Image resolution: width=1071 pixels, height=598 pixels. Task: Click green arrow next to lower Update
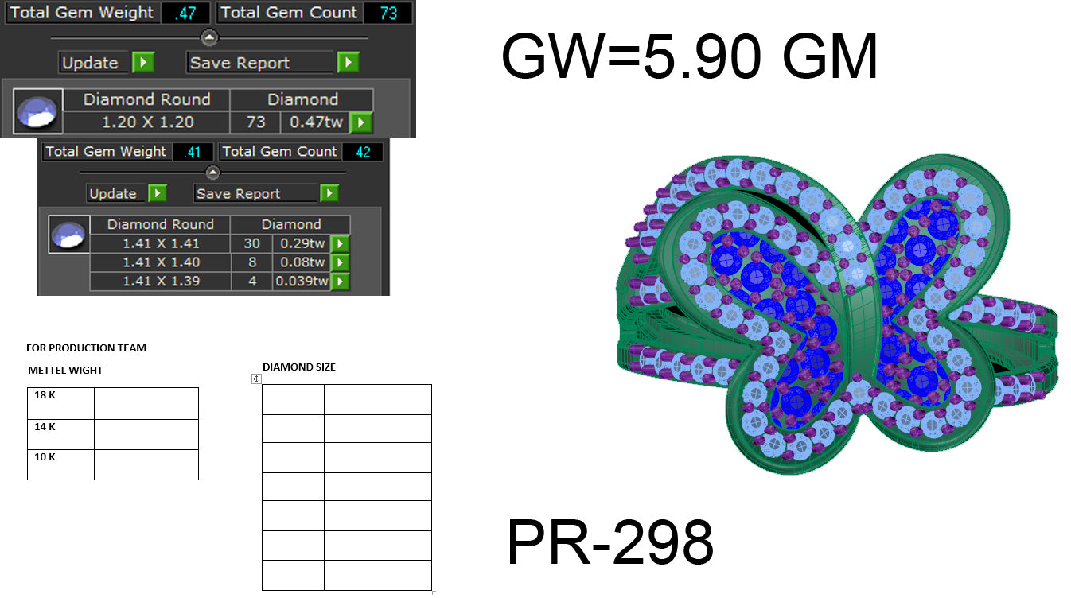158,193
